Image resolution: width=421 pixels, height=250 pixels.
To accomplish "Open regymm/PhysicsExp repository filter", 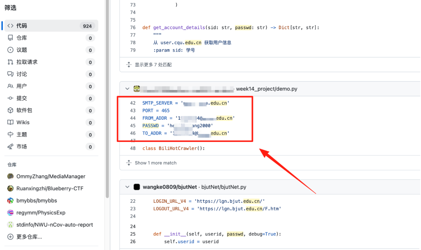I will [41, 213].
